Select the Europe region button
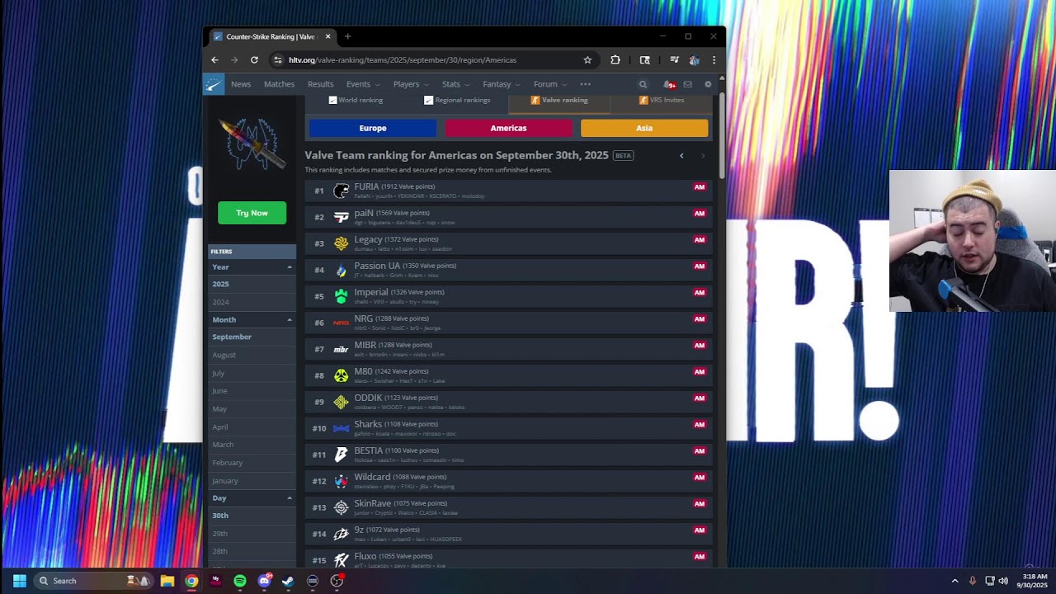 [373, 128]
